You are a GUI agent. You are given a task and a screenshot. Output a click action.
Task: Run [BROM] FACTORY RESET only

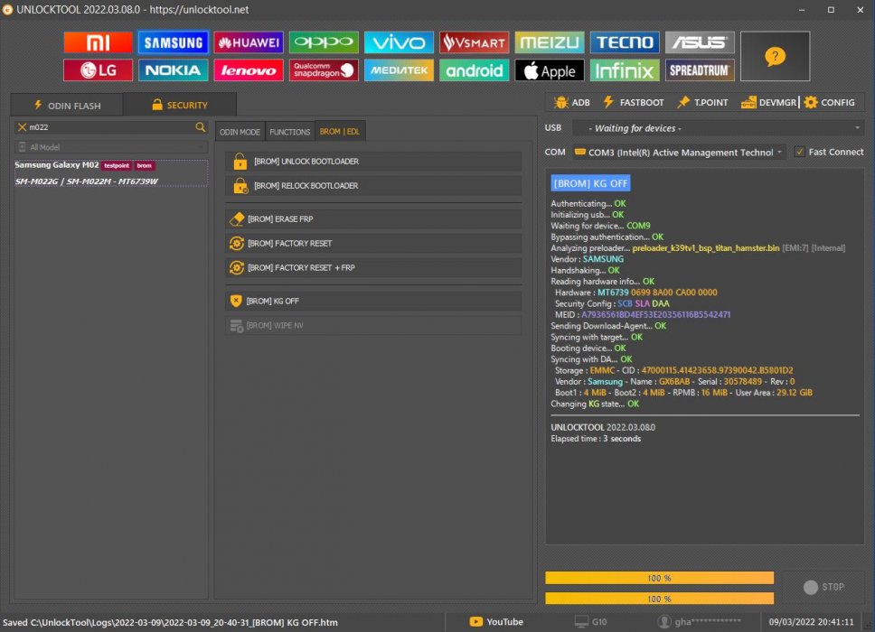point(373,244)
